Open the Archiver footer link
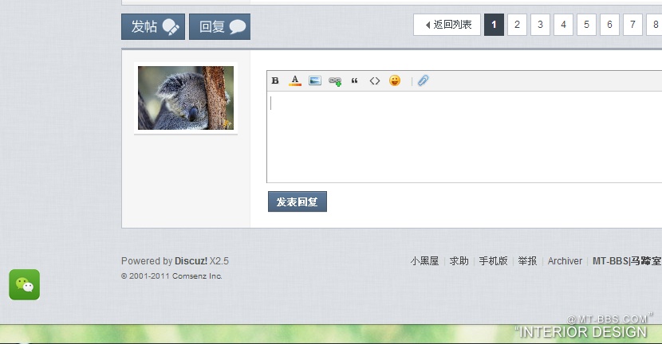Image resolution: width=662 pixels, height=344 pixels. [x=565, y=260]
